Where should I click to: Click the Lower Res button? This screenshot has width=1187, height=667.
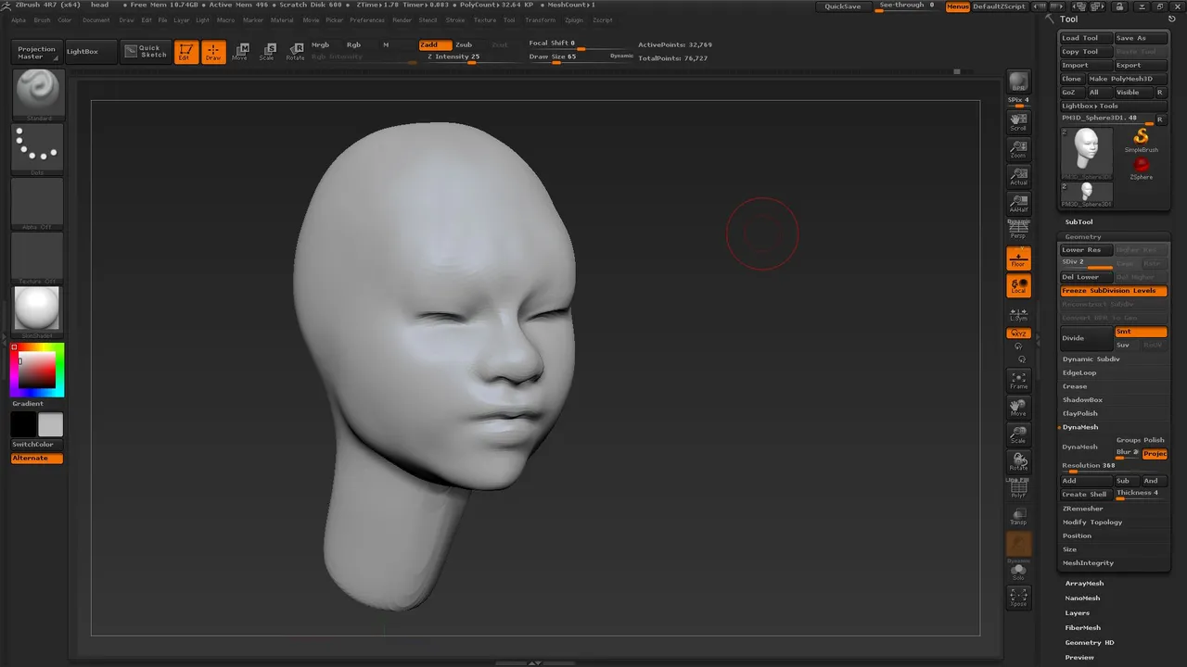tap(1086, 250)
